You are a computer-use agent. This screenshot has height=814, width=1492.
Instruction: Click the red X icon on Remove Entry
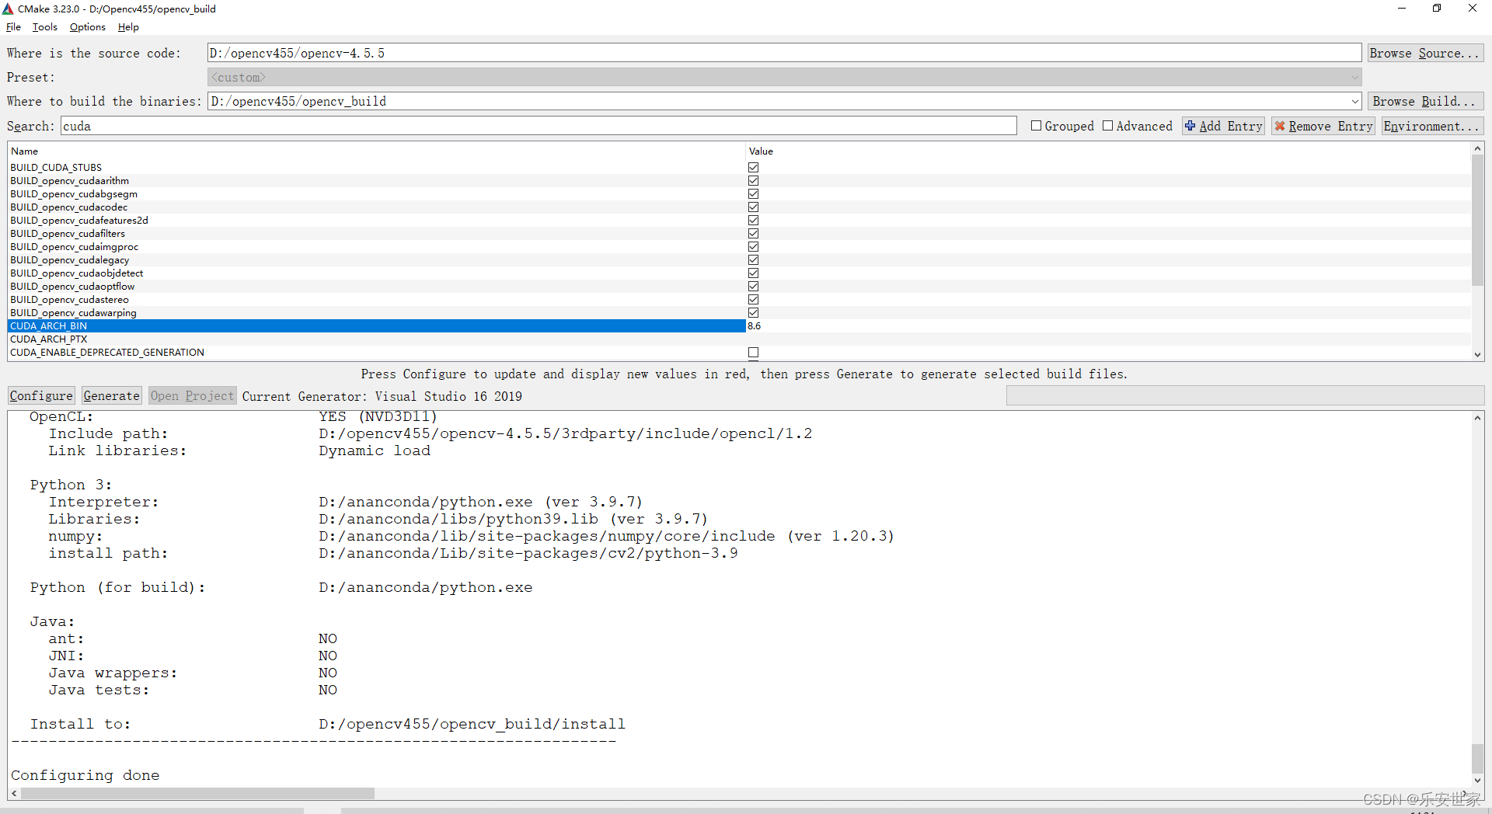1280,126
